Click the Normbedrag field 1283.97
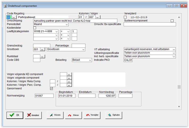189x128 pixels. click(x=107, y=96)
